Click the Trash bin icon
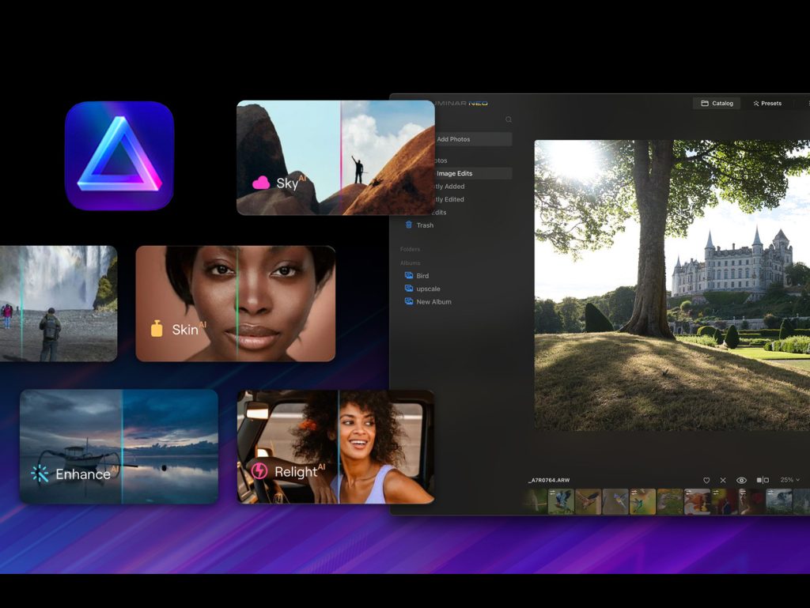810x608 pixels. coord(409,225)
